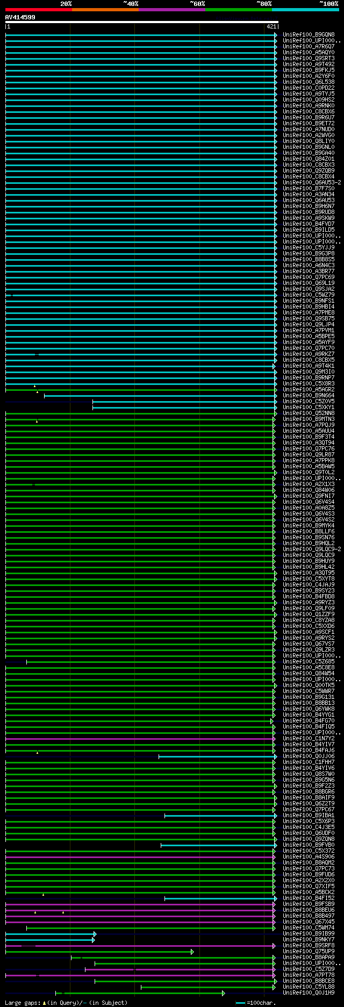The width and height of the screenshot is (344, 1007).
Task: Open hit UniRef100_A9T492
Action: pos(309,65)
